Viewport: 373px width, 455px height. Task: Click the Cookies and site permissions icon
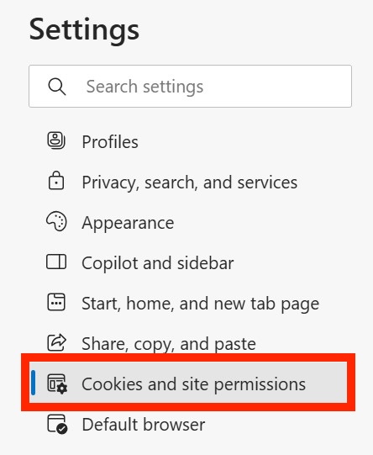57,384
